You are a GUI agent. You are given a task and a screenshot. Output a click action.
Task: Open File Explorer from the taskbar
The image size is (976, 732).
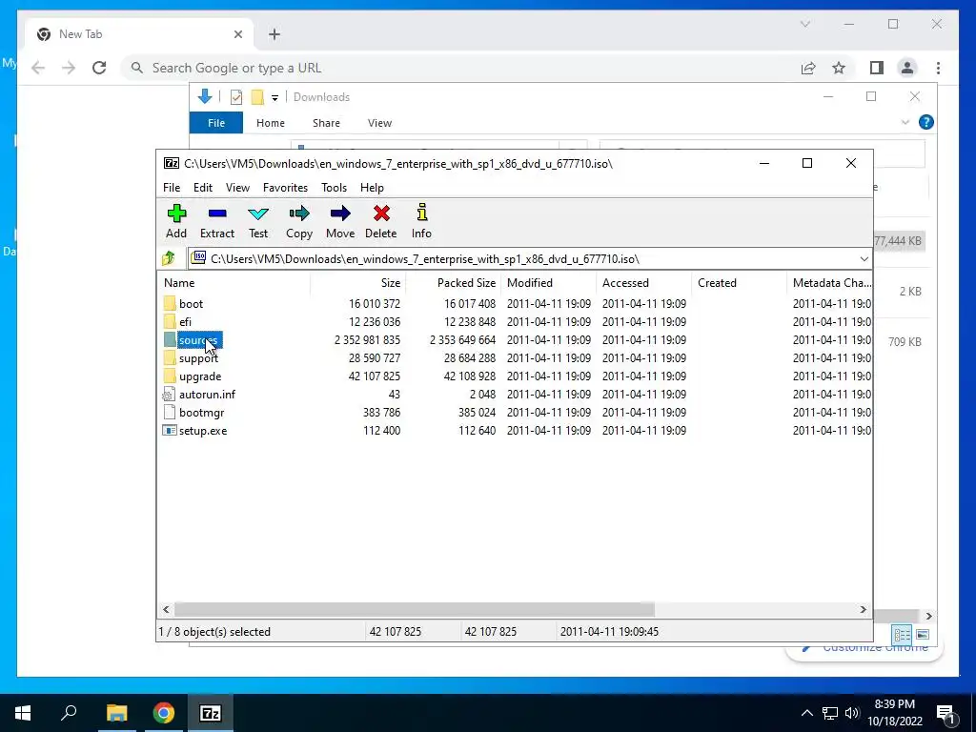click(x=116, y=713)
